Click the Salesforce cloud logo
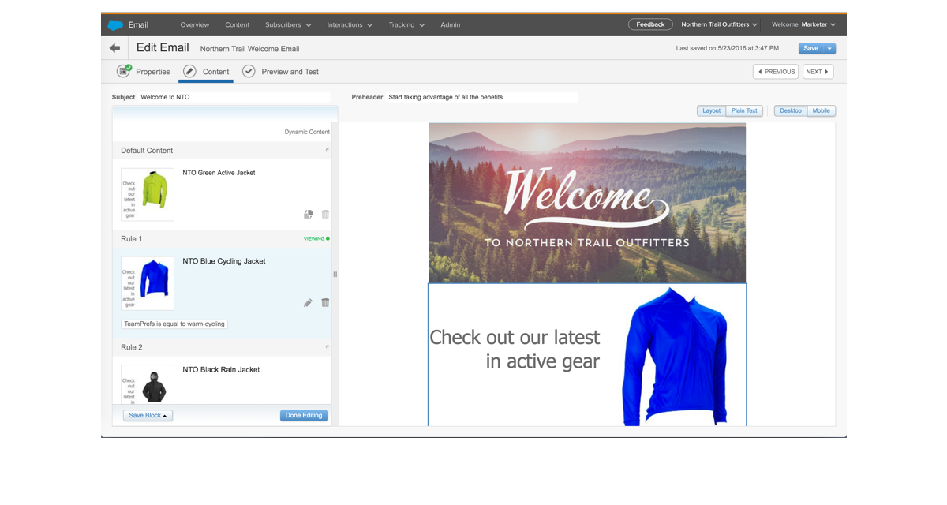This screenshot has height=505, width=947. click(x=115, y=24)
